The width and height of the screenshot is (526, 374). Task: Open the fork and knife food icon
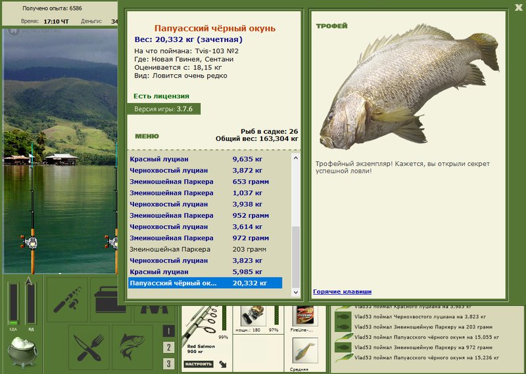[89, 347]
